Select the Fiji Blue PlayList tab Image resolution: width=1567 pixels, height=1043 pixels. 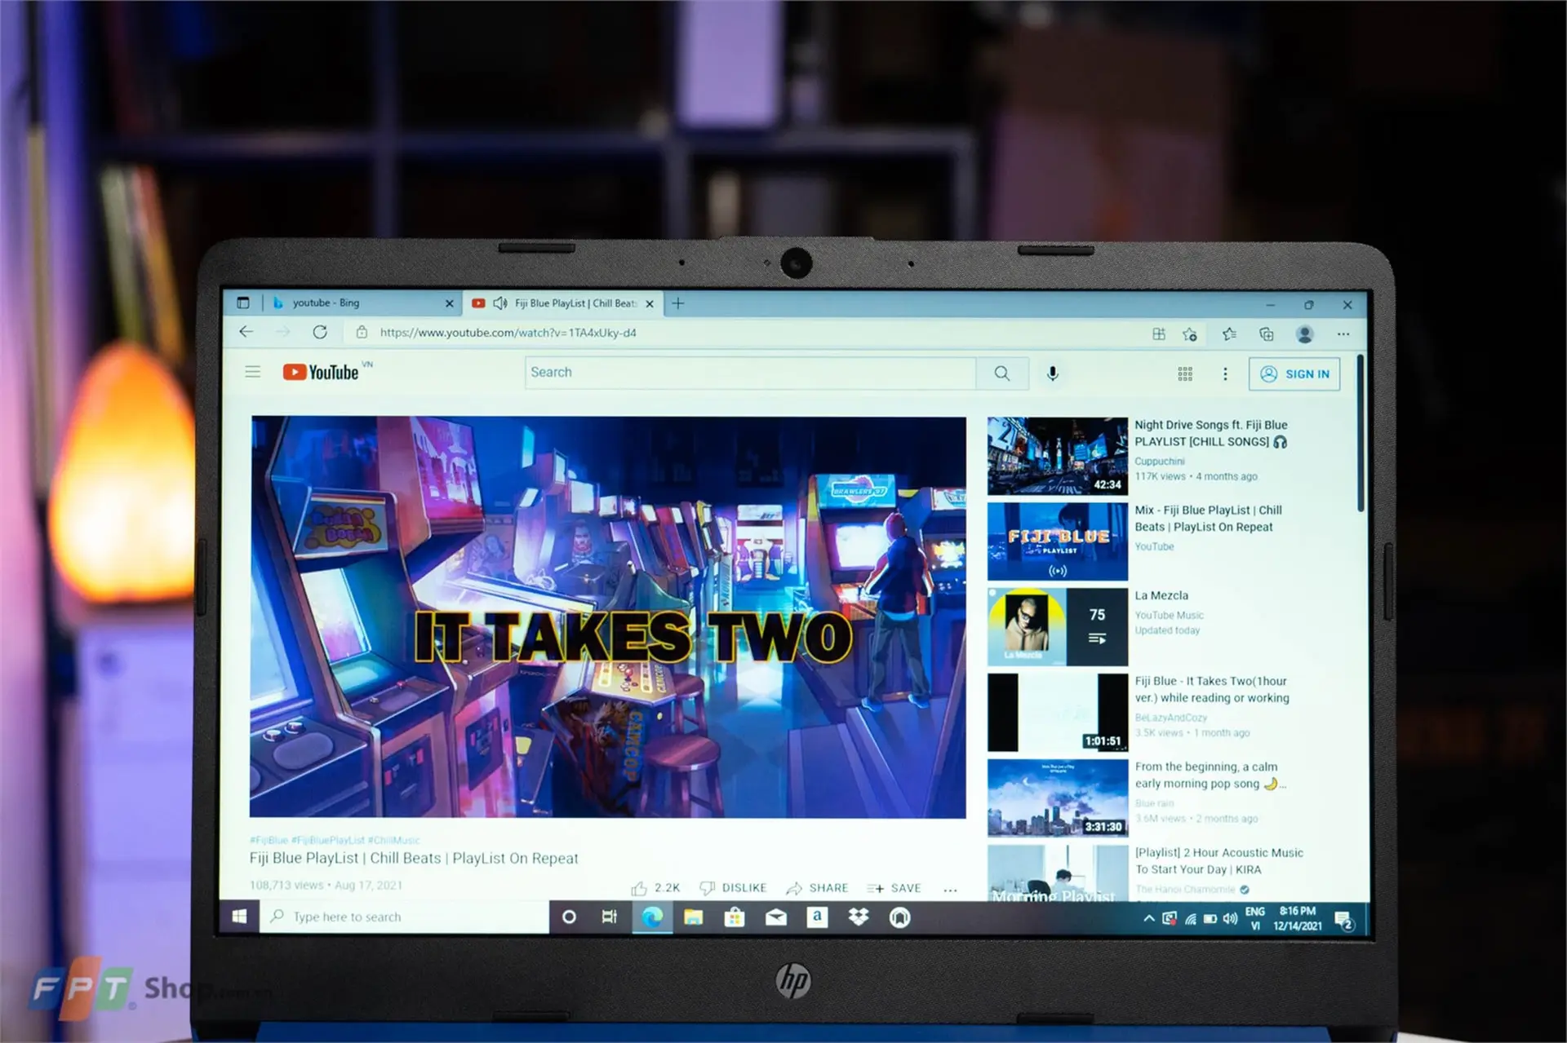(563, 303)
